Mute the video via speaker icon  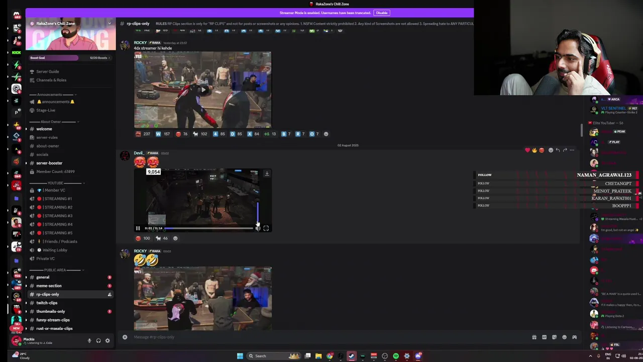[x=258, y=228]
